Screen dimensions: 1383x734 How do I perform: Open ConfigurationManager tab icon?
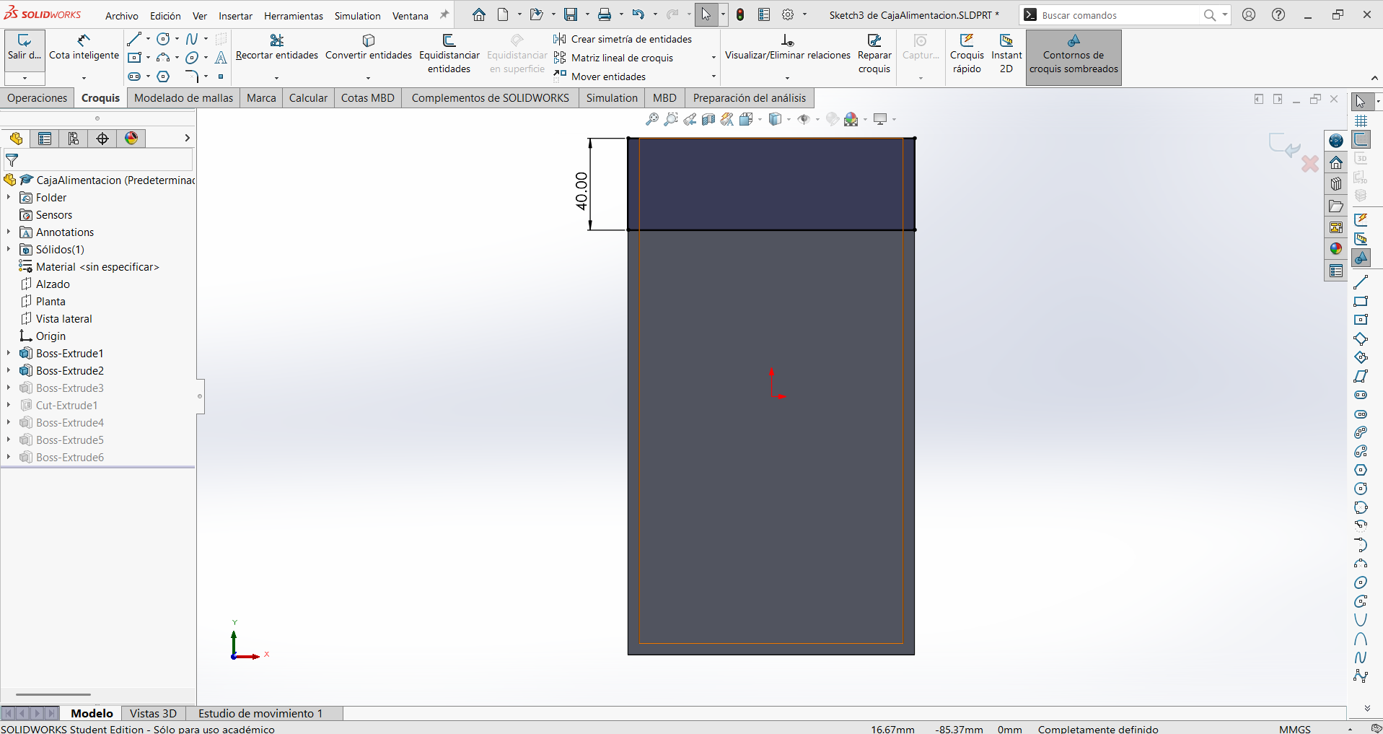pyautogui.click(x=74, y=139)
